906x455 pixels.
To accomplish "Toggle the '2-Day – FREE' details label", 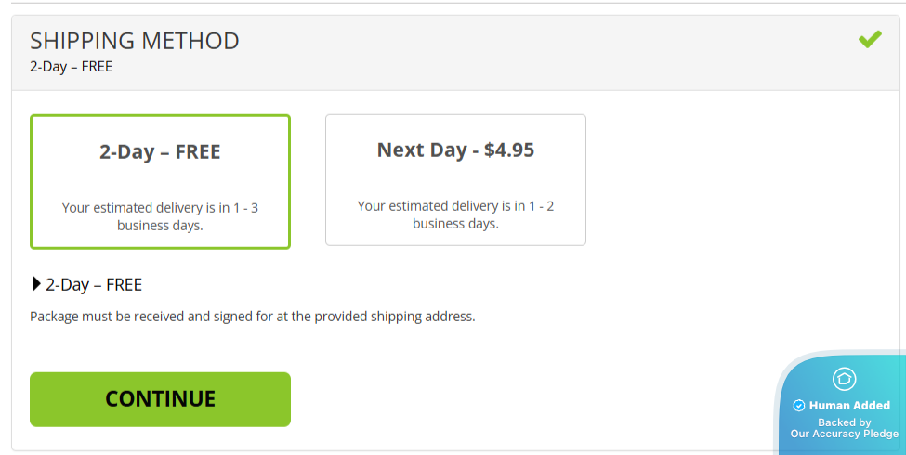I will 94,285.
